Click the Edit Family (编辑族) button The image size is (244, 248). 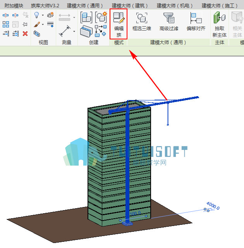click(x=119, y=24)
